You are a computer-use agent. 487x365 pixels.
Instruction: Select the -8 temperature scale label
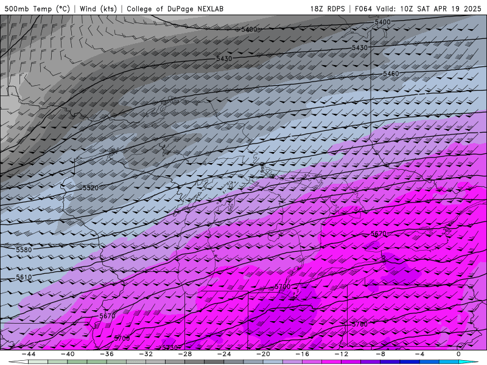pos(380,354)
